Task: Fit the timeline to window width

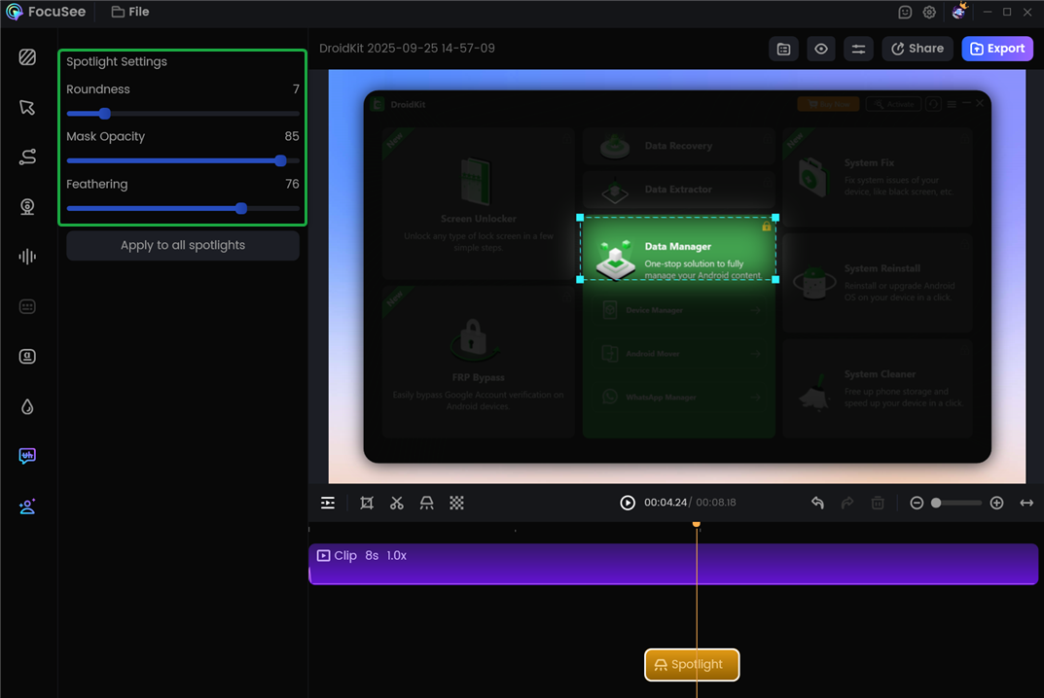Action: pyautogui.click(x=1026, y=503)
